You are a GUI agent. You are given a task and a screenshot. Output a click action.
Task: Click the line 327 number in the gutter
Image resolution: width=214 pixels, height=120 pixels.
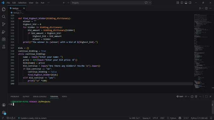12,19
